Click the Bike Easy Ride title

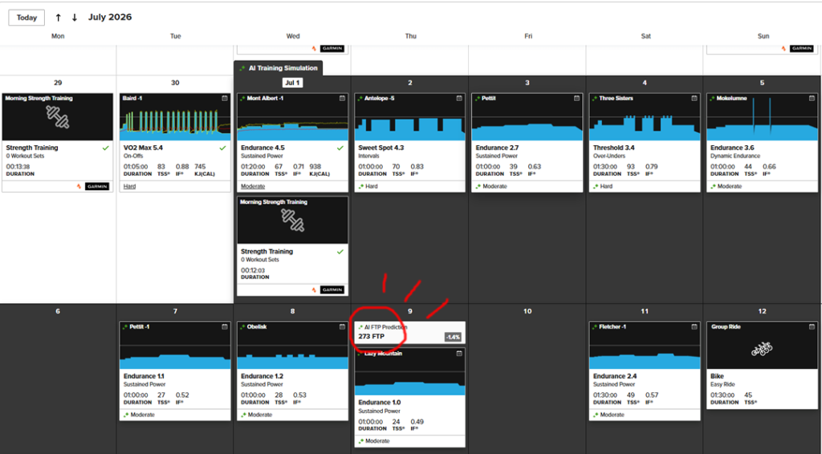click(x=717, y=376)
